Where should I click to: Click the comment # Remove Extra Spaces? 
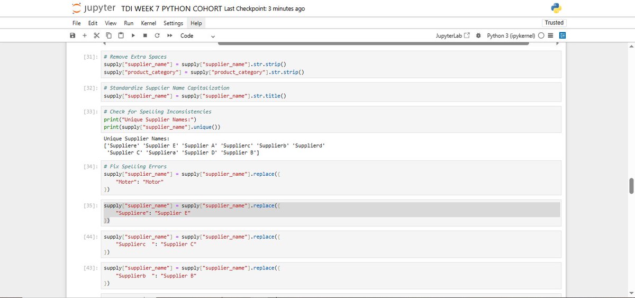(135, 57)
